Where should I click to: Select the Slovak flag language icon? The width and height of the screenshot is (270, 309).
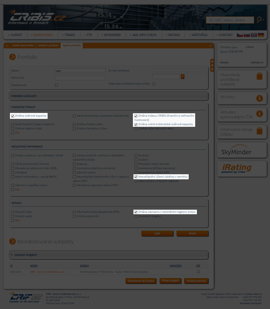tap(246, 35)
